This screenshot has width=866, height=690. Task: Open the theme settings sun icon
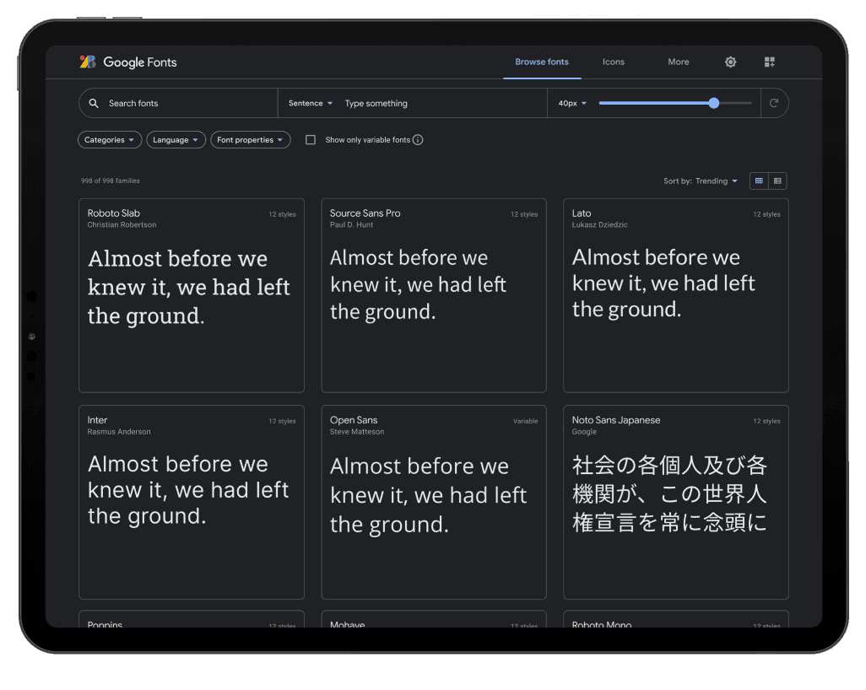coord(730,62)
